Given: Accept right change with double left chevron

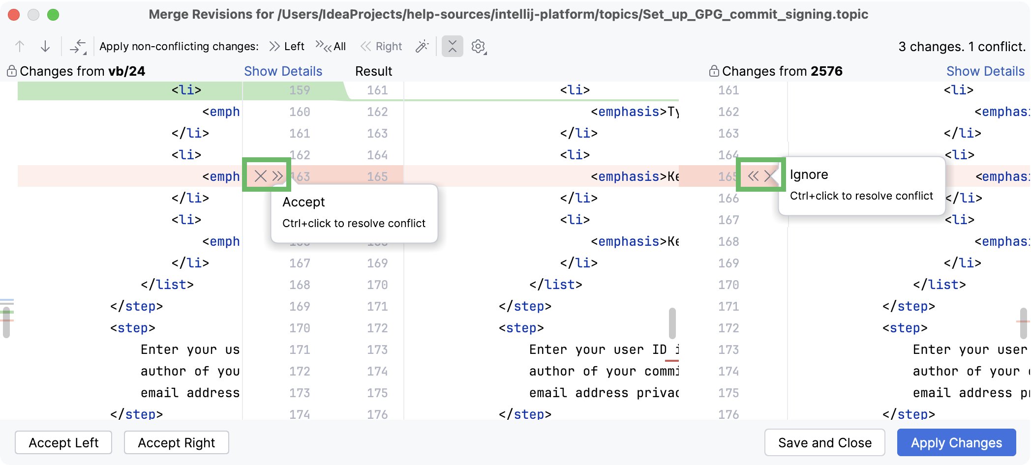Looking at the screenshot, I should point(753,176).
